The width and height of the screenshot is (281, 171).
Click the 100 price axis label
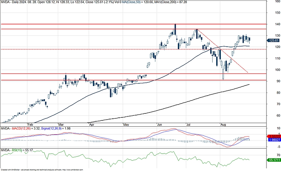point(278,70)
